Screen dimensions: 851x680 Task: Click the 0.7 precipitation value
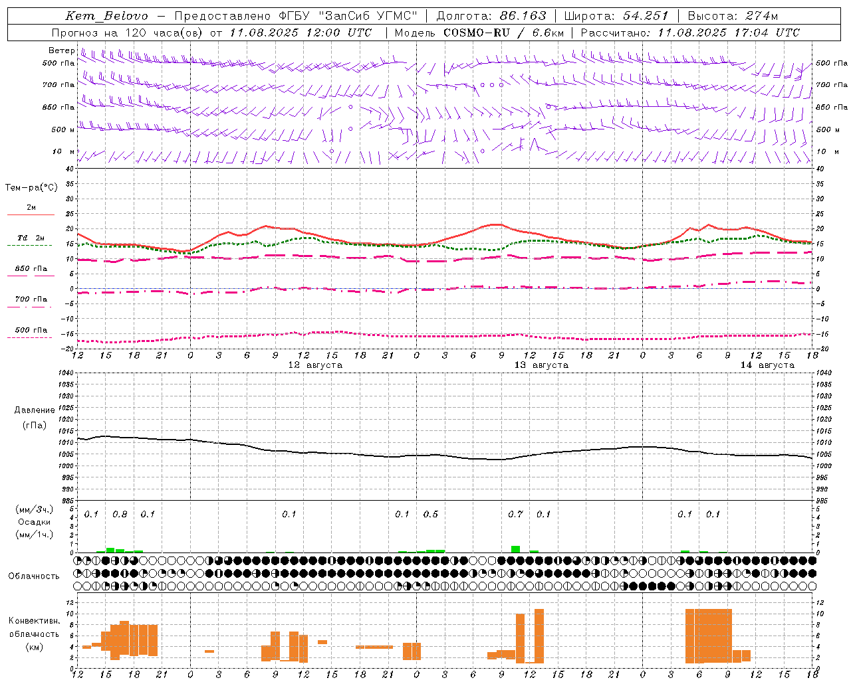pyautogui.click(x=515, y=515)
